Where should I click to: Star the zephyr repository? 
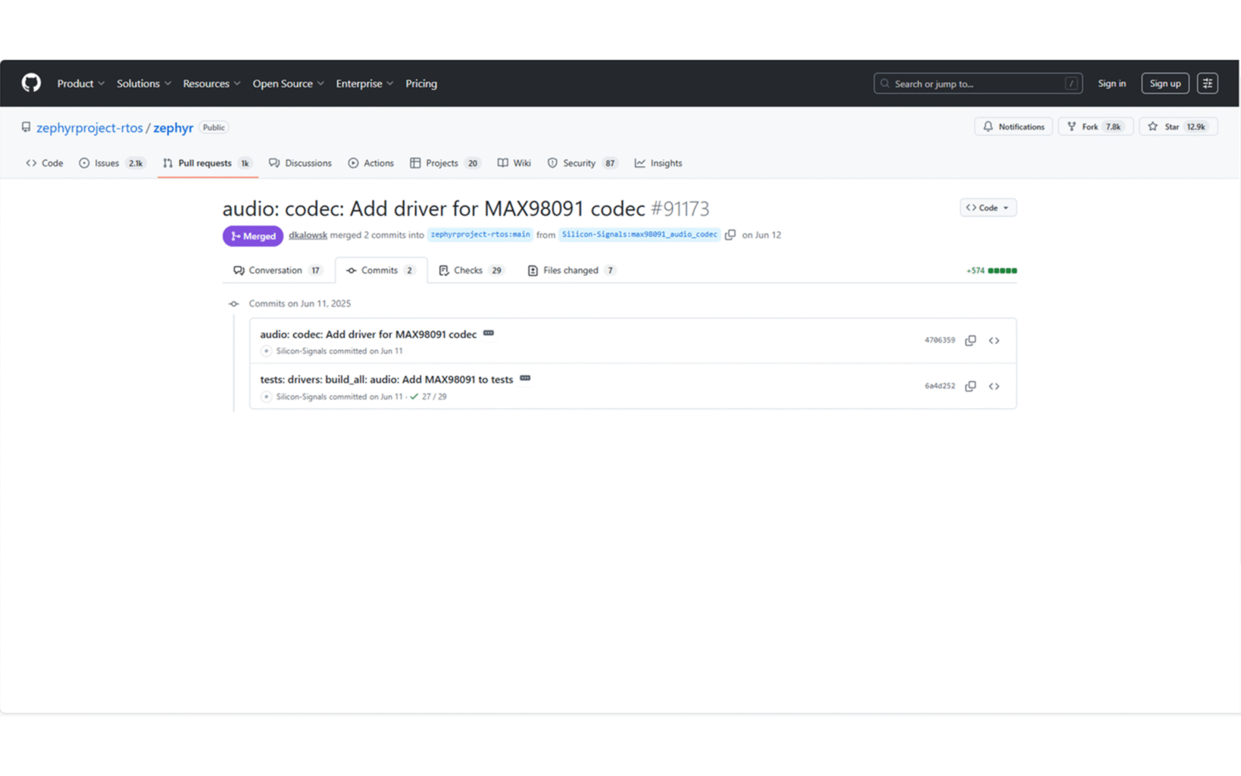click(x=1178, y=127)
